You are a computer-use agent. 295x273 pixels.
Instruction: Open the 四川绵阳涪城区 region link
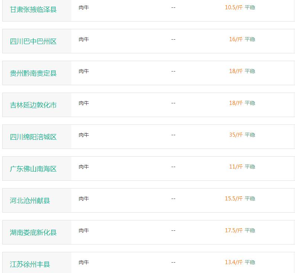(x=33, y=137)
